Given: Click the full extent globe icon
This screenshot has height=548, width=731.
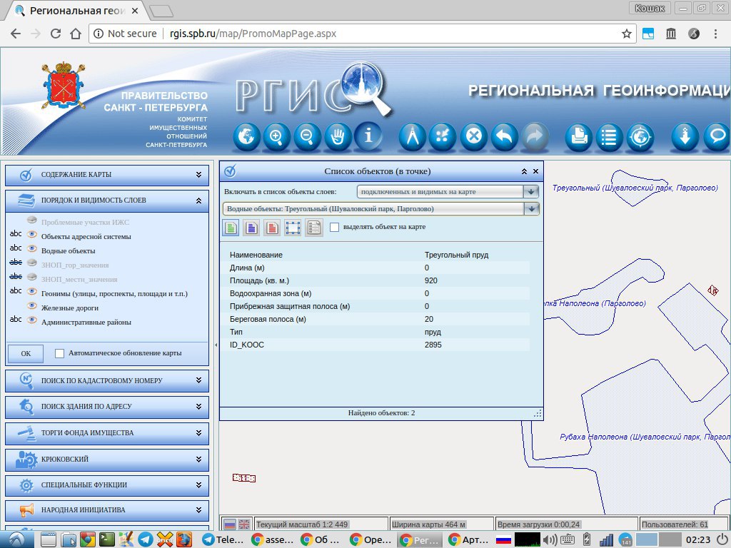Looking at the screenshot, I should (x=247, y=136).
